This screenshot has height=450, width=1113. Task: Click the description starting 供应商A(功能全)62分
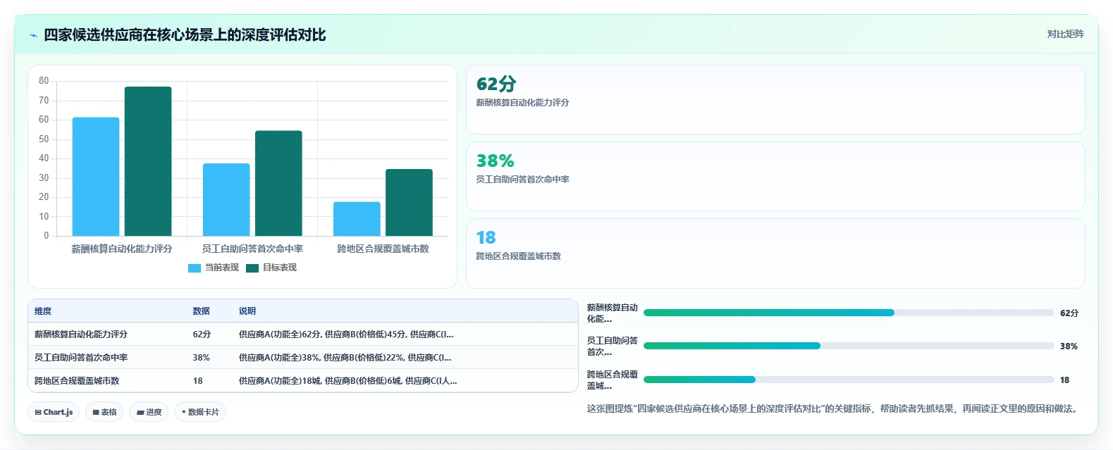pyautogui.click(x=346, y=335)
